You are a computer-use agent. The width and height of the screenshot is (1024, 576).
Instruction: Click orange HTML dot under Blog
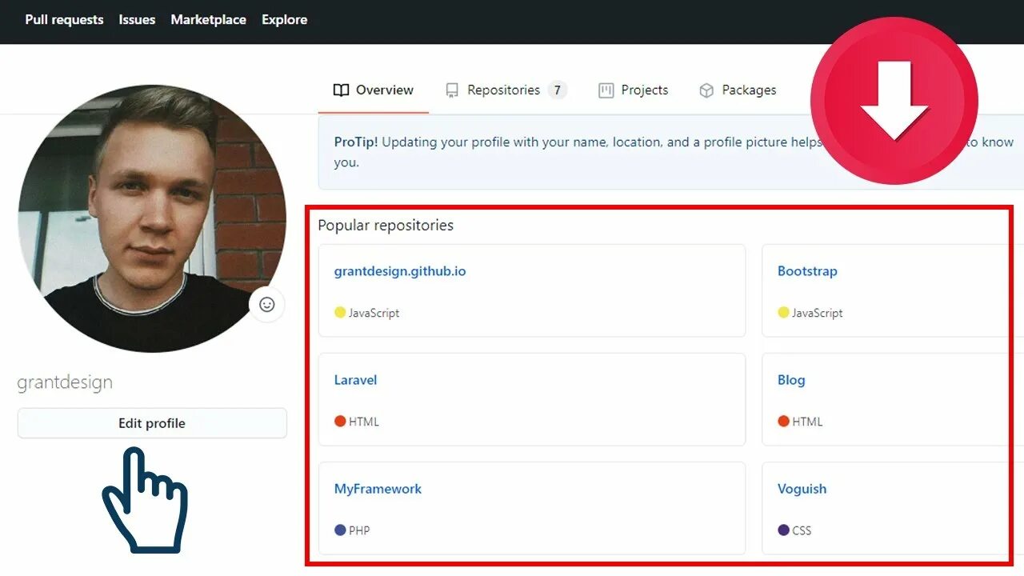point(783,422)
